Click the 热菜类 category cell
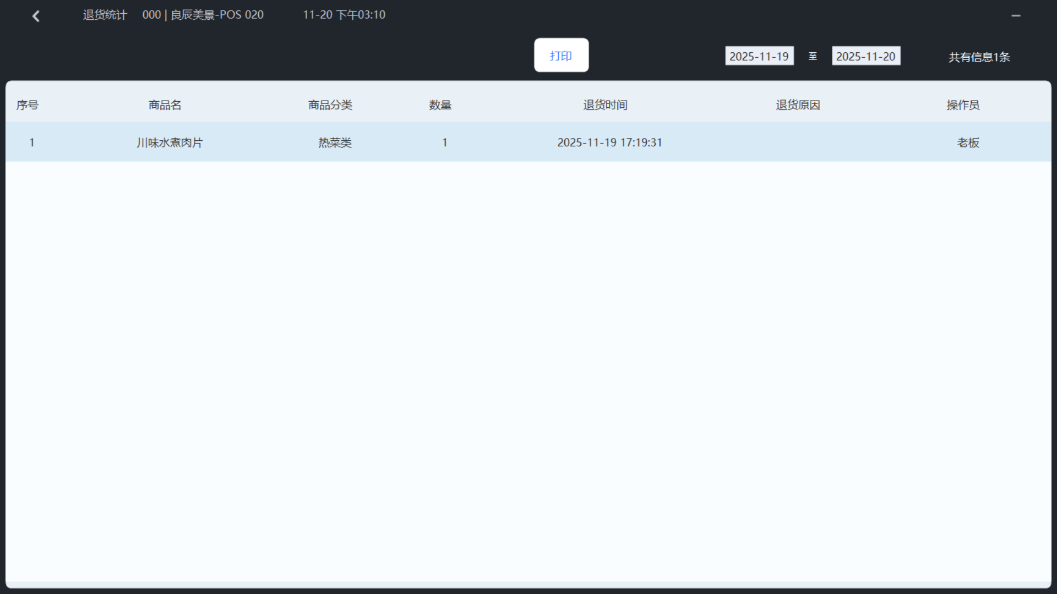The image size is (1057, 594). [335, 142]
